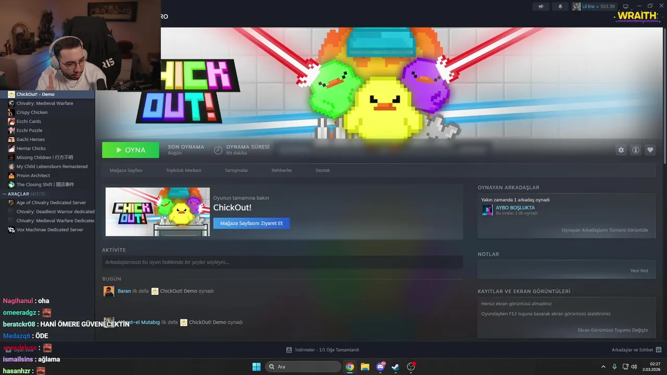This screenshot has width=667, height=375.
Task: Click Prison Architect game icon
Action: pos(11,176)
